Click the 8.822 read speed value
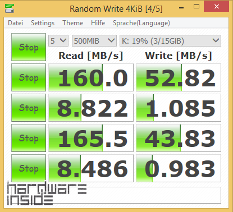The image size is (233, 212). click(x=91, y=108)
